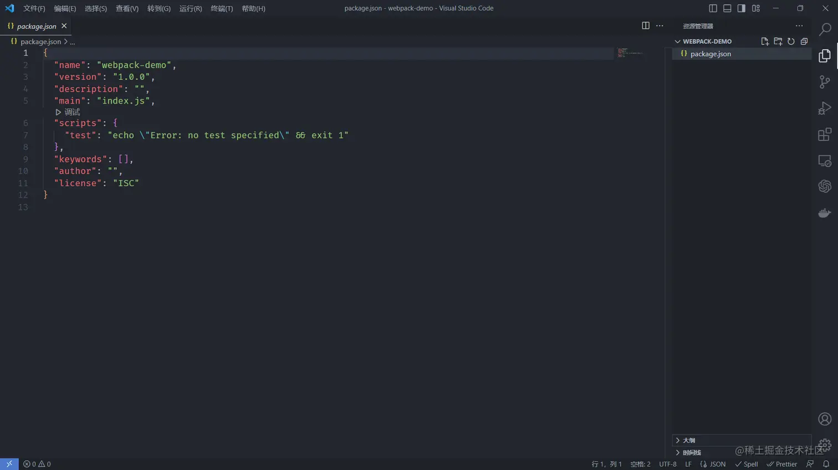Open the 选择(S) menu
This screenshot has height=470, width=838.
point(96,8)
